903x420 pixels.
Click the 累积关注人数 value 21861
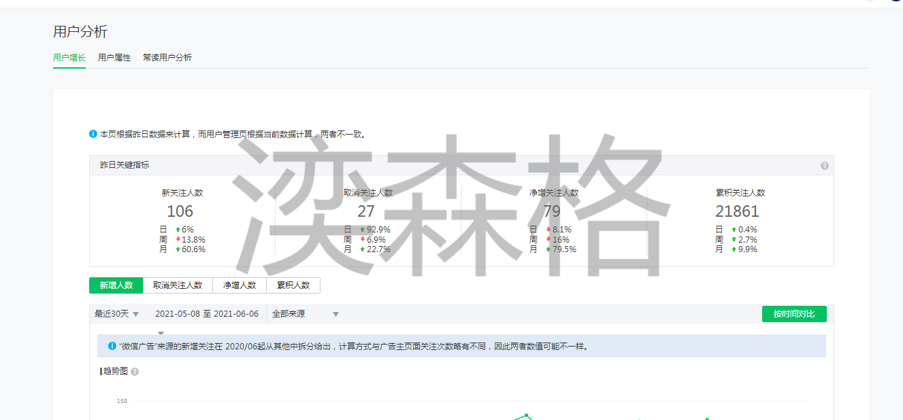737,211
